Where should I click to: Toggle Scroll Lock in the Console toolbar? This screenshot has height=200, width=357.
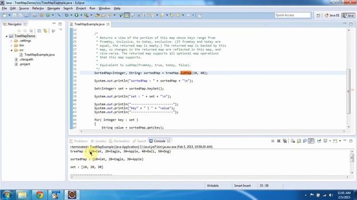(299, 141)
